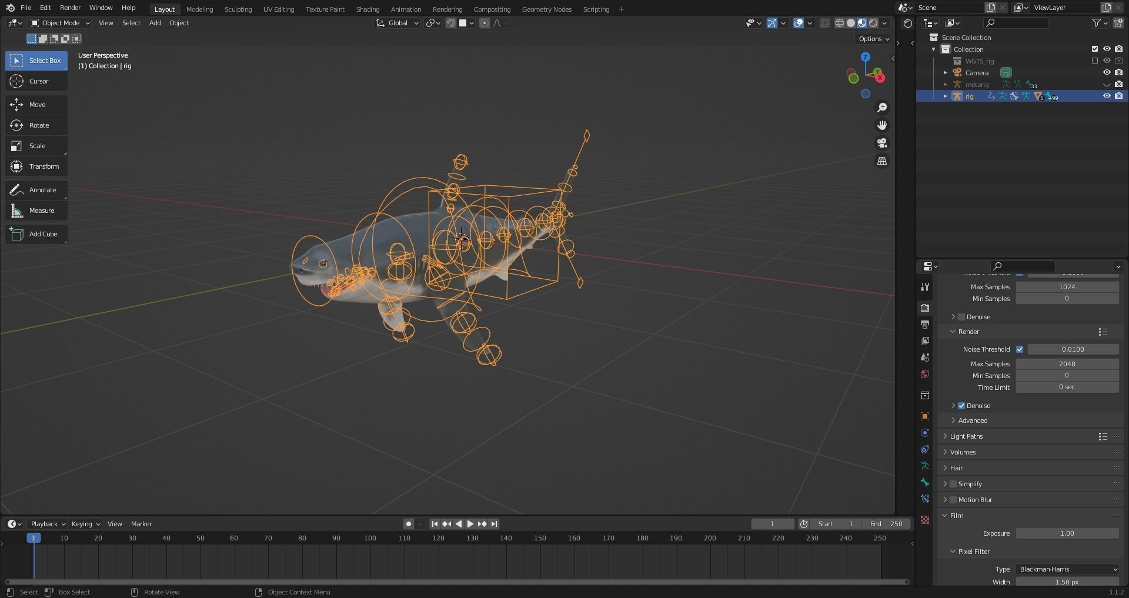Switch perspective/orthographic grid icon

coord(882,161)
